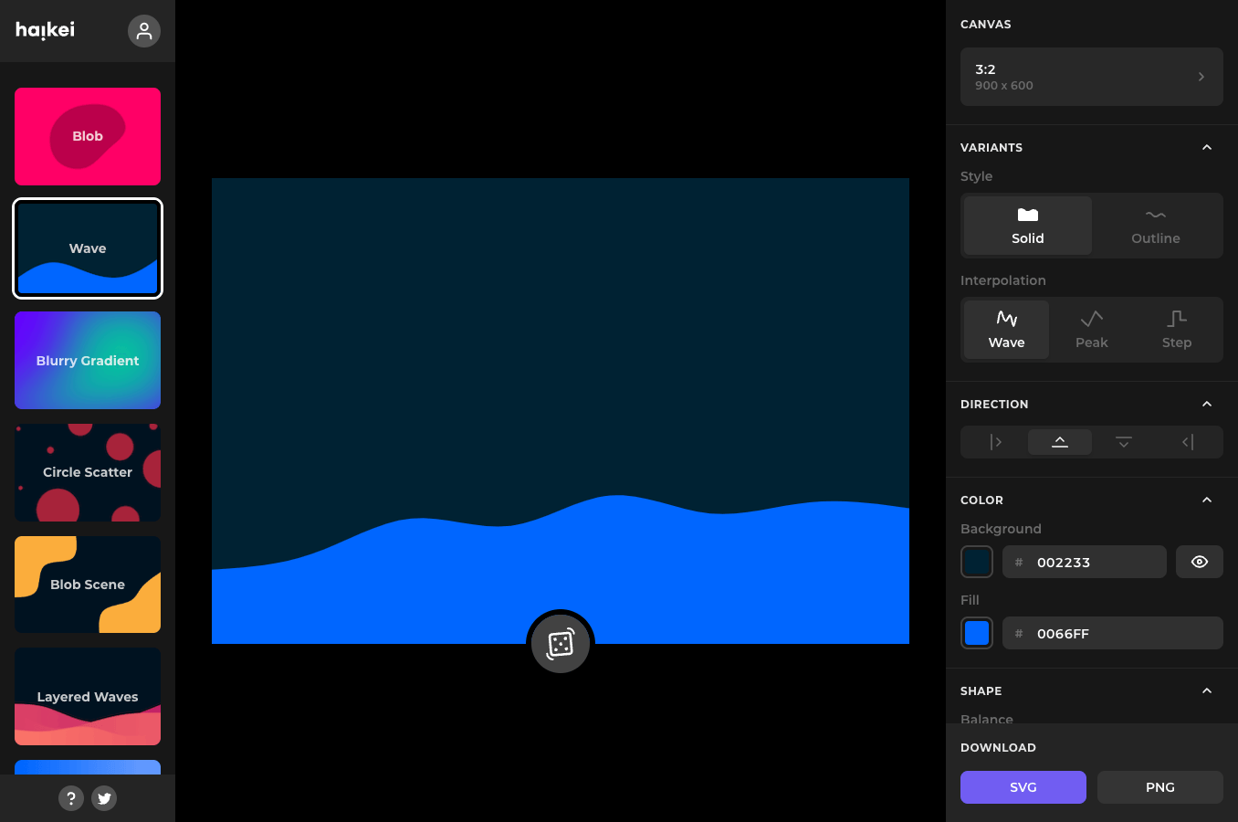This screenshot has height=822, width=1238.
Task: Open the Twitter icon in the sidebar footer
Action: [104, 798]
